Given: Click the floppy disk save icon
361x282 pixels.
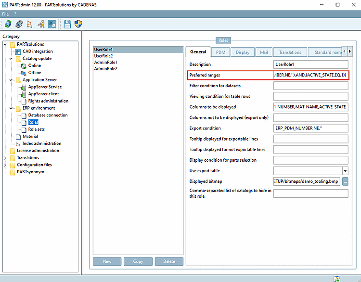Looking at the screenshot, I should (x=67, y=24).
